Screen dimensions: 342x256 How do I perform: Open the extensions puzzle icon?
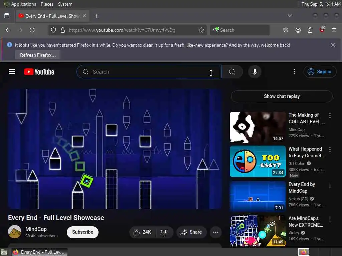pyautogui.click(x=310, y=30)
